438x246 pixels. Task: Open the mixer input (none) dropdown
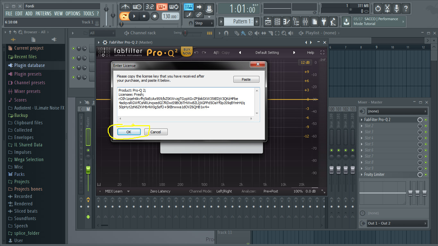pos(397,111)
